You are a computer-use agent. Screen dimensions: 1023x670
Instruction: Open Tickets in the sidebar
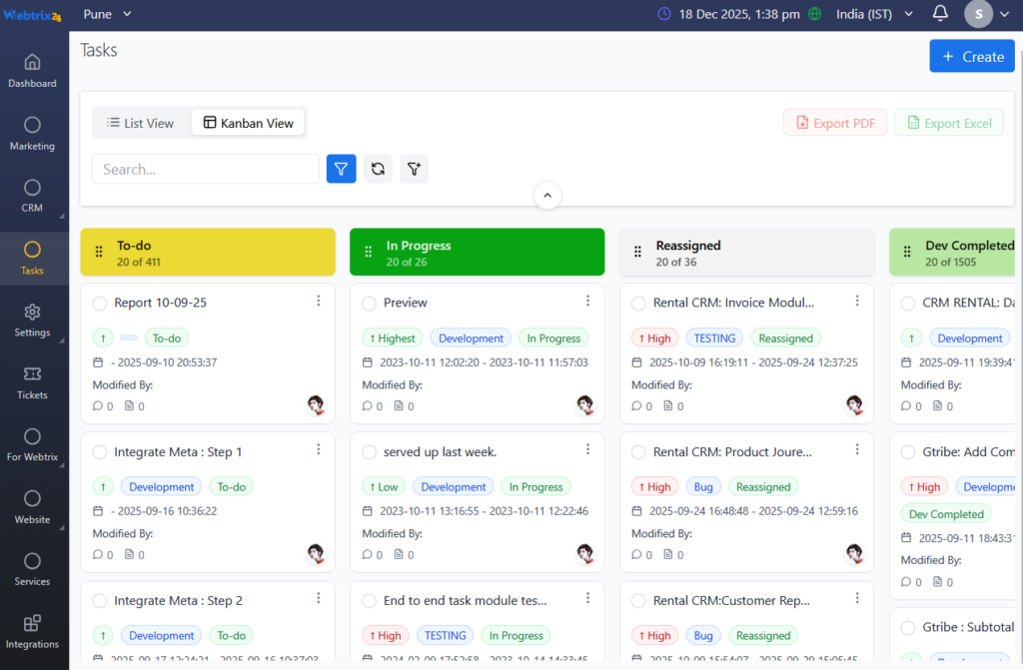[32, 382]
